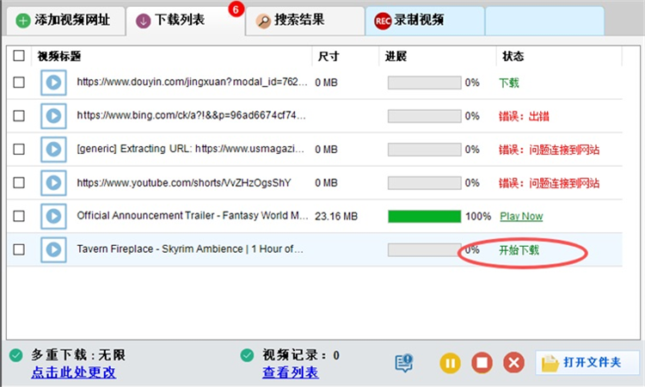The height and width of the screenshot is (387, 645).
Task: Open the 查看列表 link
Action: click(x=291, y=372)
